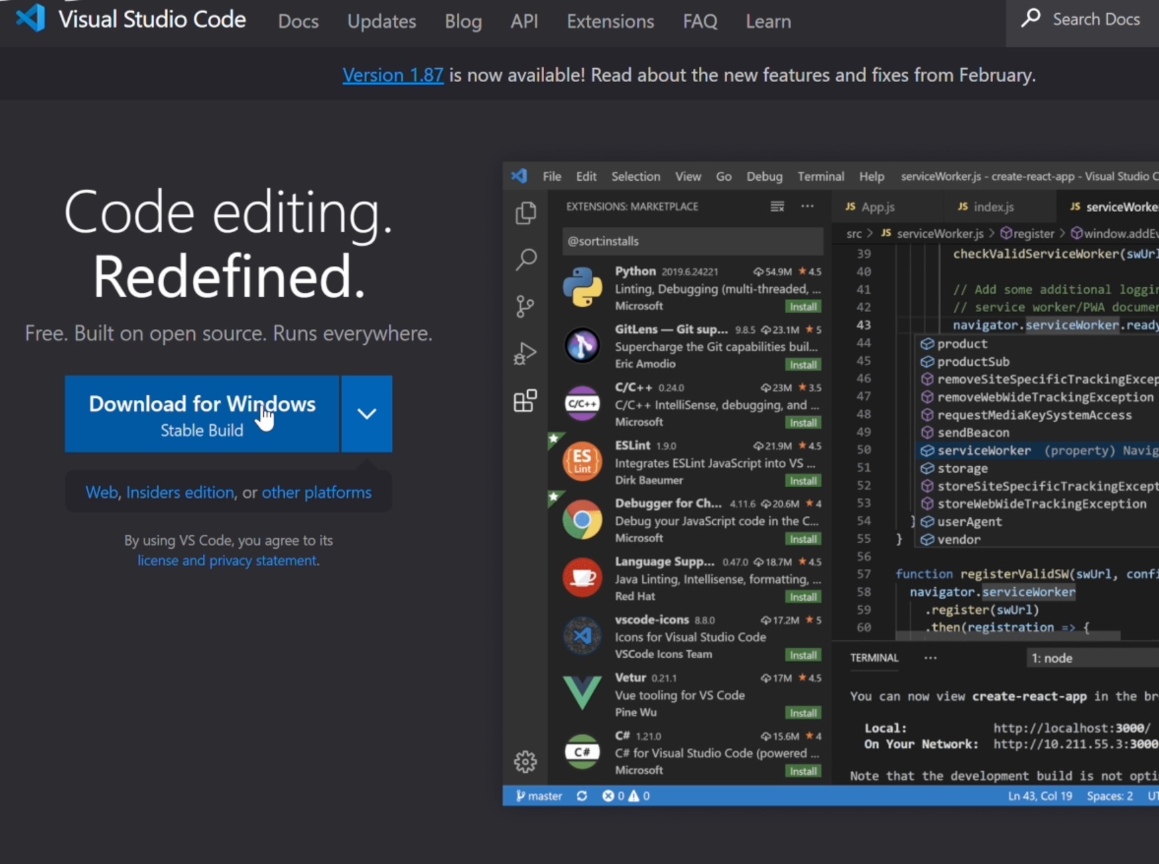Open the Docs menu
1159x864 pixels.
coord(299,22)
